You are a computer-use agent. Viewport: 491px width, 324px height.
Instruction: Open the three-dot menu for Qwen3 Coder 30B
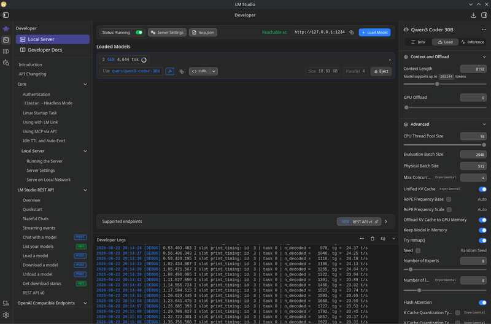(484, 29)
